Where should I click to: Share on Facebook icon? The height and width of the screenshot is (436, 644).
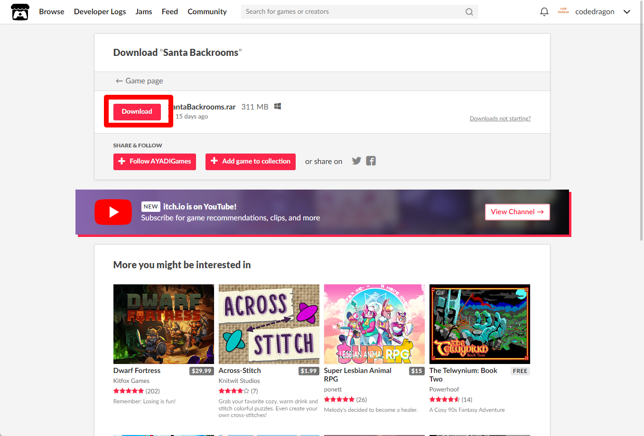[x=371, y=161]
